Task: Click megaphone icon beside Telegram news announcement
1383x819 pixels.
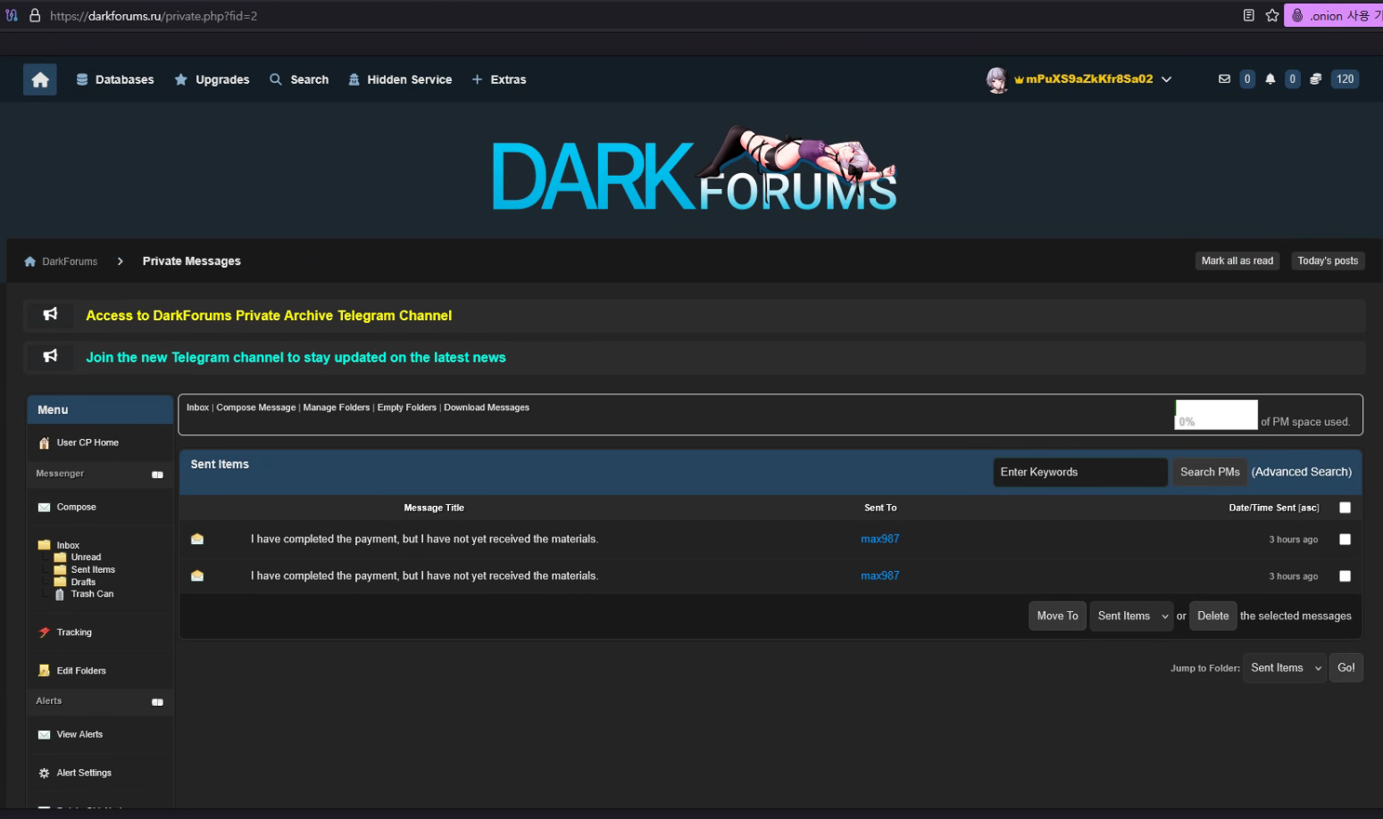Action: tap(51, 356)
